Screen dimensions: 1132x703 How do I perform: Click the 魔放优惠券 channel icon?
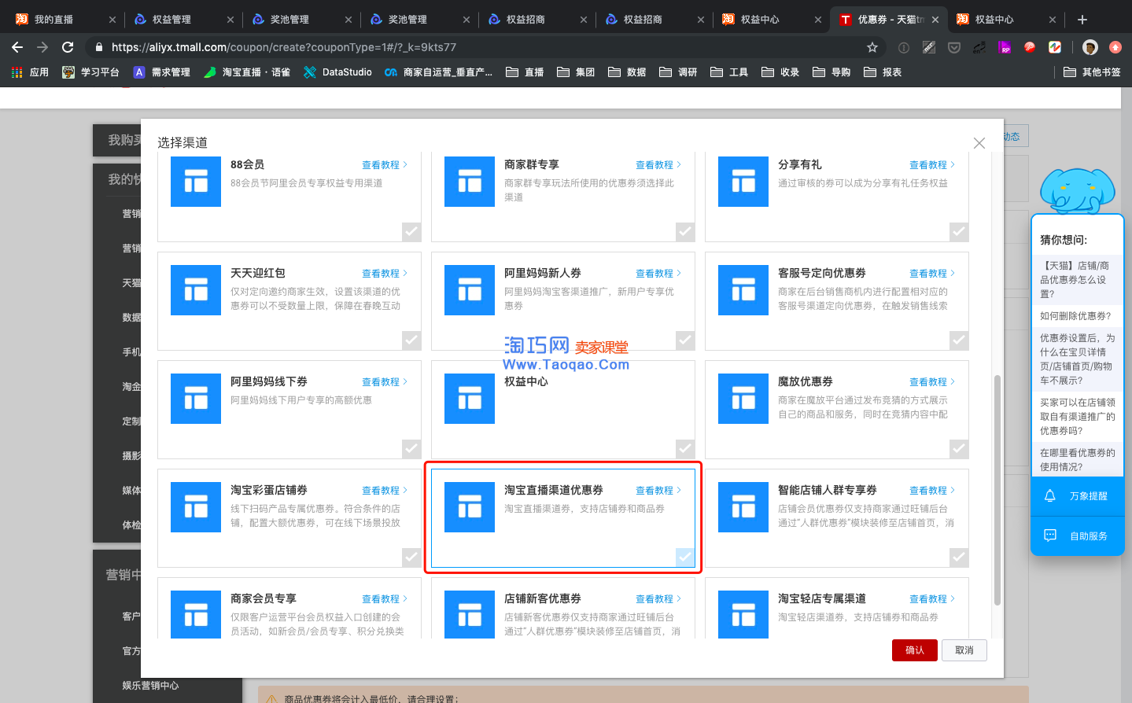[743, 399]
